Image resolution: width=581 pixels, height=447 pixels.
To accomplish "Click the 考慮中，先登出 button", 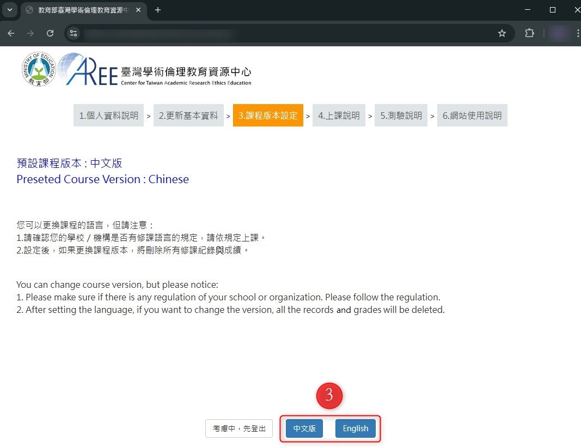I will click(239, 428).
